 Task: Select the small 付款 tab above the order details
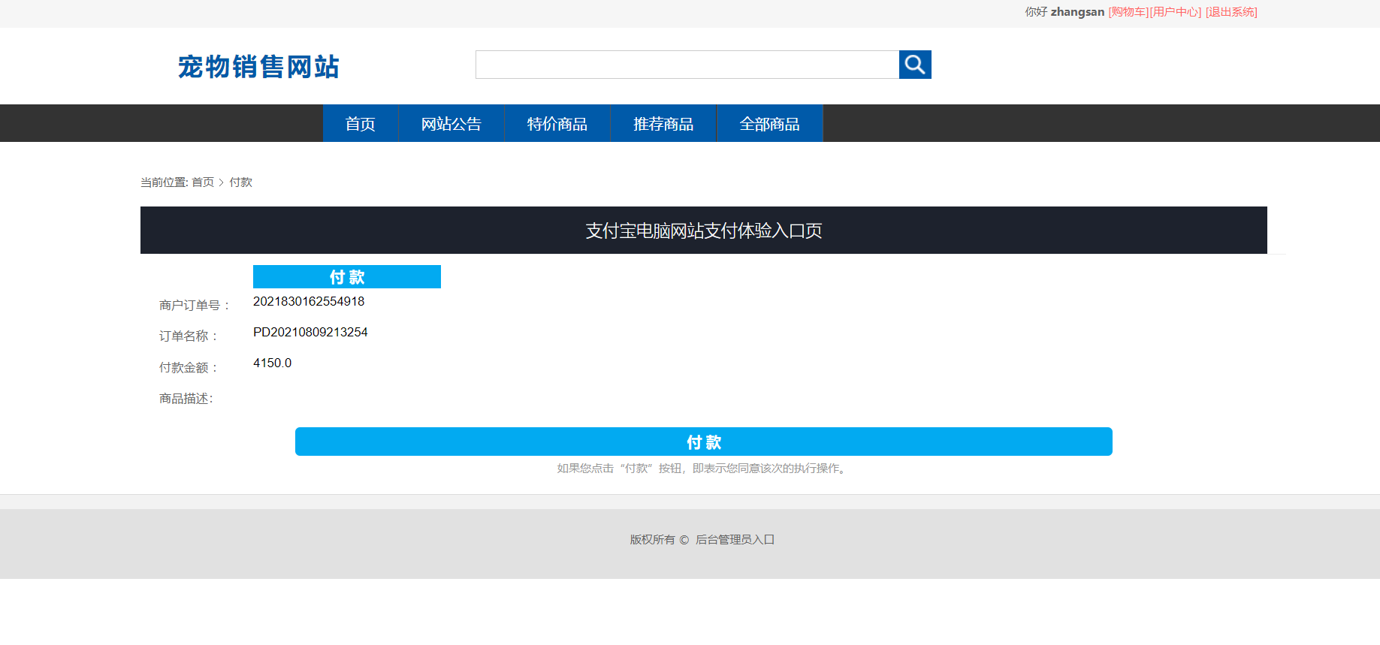[346, 277]
